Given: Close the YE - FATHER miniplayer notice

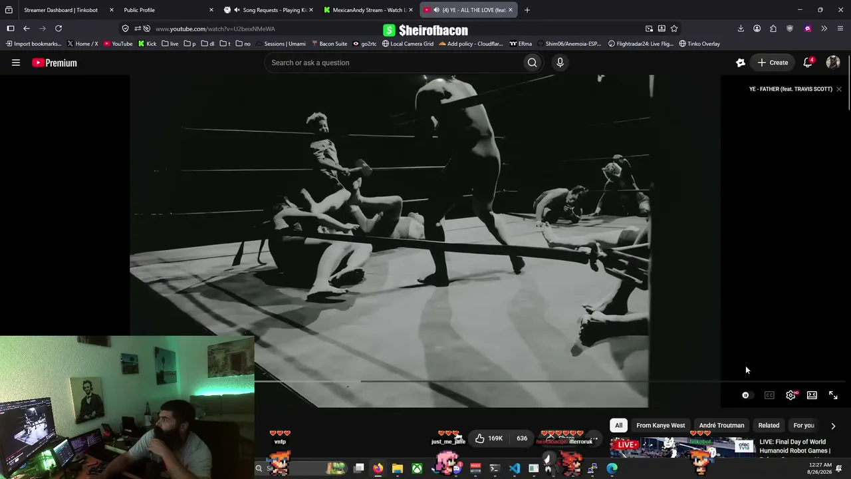Looking at the screenshot, I should (x=839, y=89).
